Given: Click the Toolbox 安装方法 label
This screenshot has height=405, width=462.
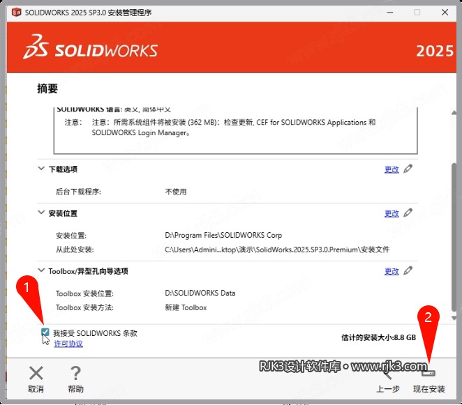Looking at the screenshot, I should (84, 307).
